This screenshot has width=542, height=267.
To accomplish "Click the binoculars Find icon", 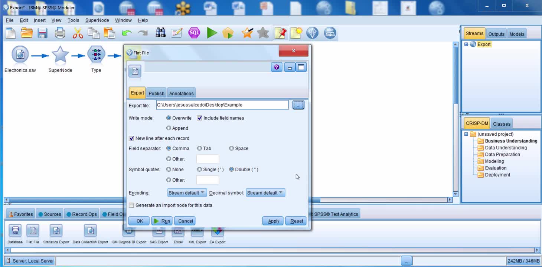I will pyautogui.click(x=160, y=33).
